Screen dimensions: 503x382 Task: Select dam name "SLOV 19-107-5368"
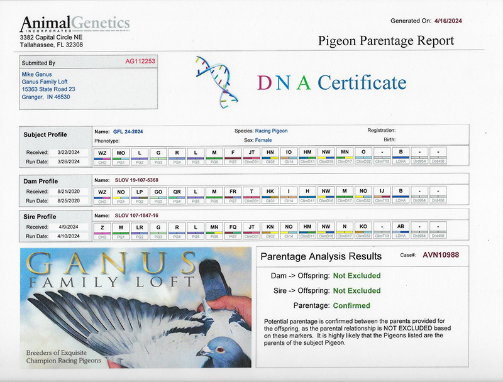point(136,180)
